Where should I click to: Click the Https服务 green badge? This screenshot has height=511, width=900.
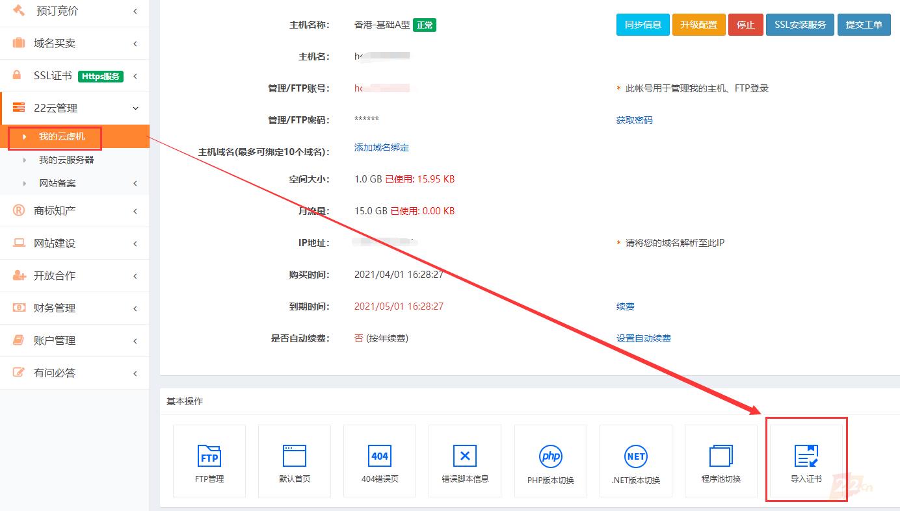click(x=101, y=76)
